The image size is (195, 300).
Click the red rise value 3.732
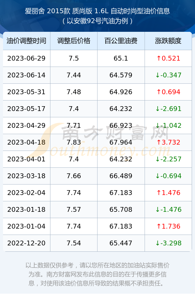pyautogui.click(x=168, y=142)
